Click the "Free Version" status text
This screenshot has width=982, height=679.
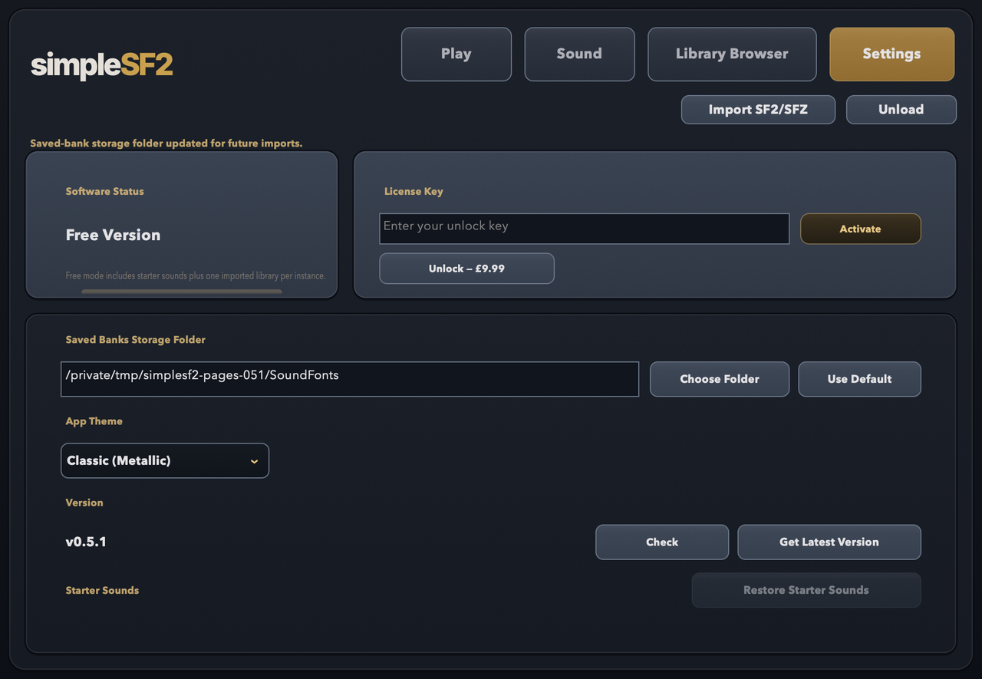tap(114, 236)
